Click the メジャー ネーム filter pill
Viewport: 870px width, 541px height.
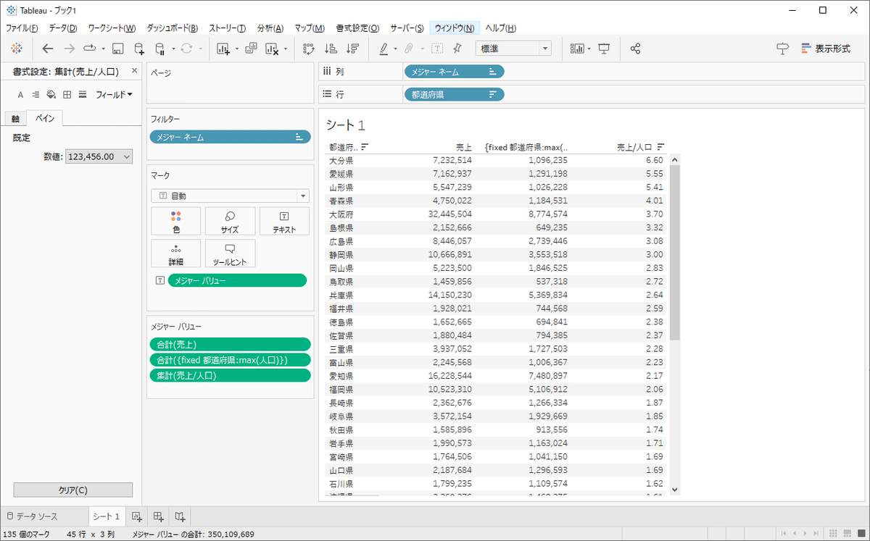(231, 137)
